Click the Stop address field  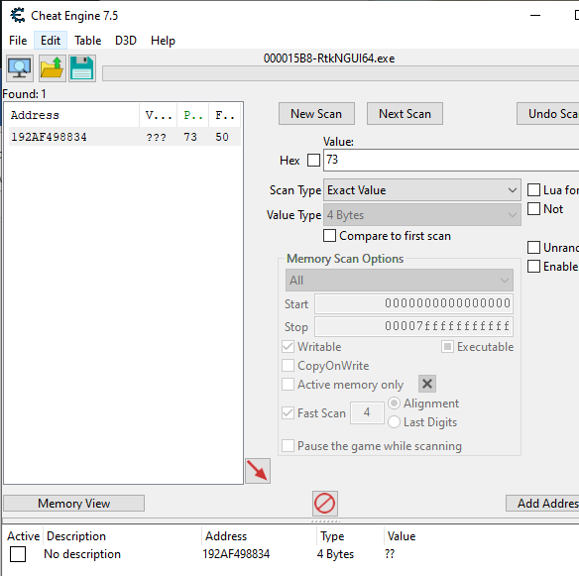click(x=413, y=326)
